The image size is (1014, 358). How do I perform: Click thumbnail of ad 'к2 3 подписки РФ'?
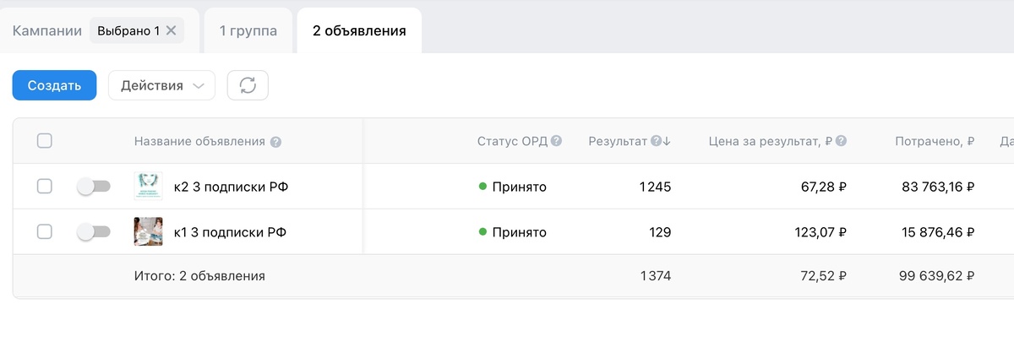(x=148, y=186)
